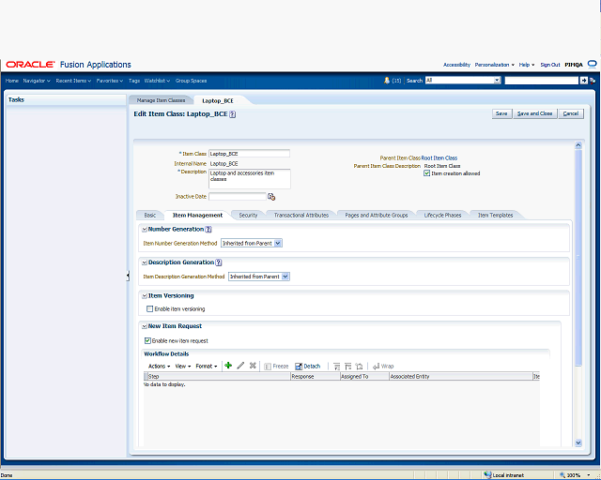Switch to the Transactional Attributes tab
This screenshot has width=601, height=480.
tap(301, 215)
